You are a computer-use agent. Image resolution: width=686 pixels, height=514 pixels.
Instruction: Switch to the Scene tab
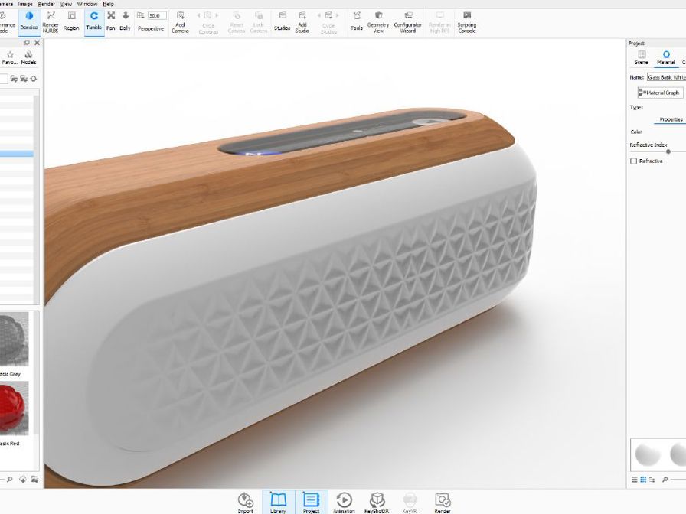(641, 57)
